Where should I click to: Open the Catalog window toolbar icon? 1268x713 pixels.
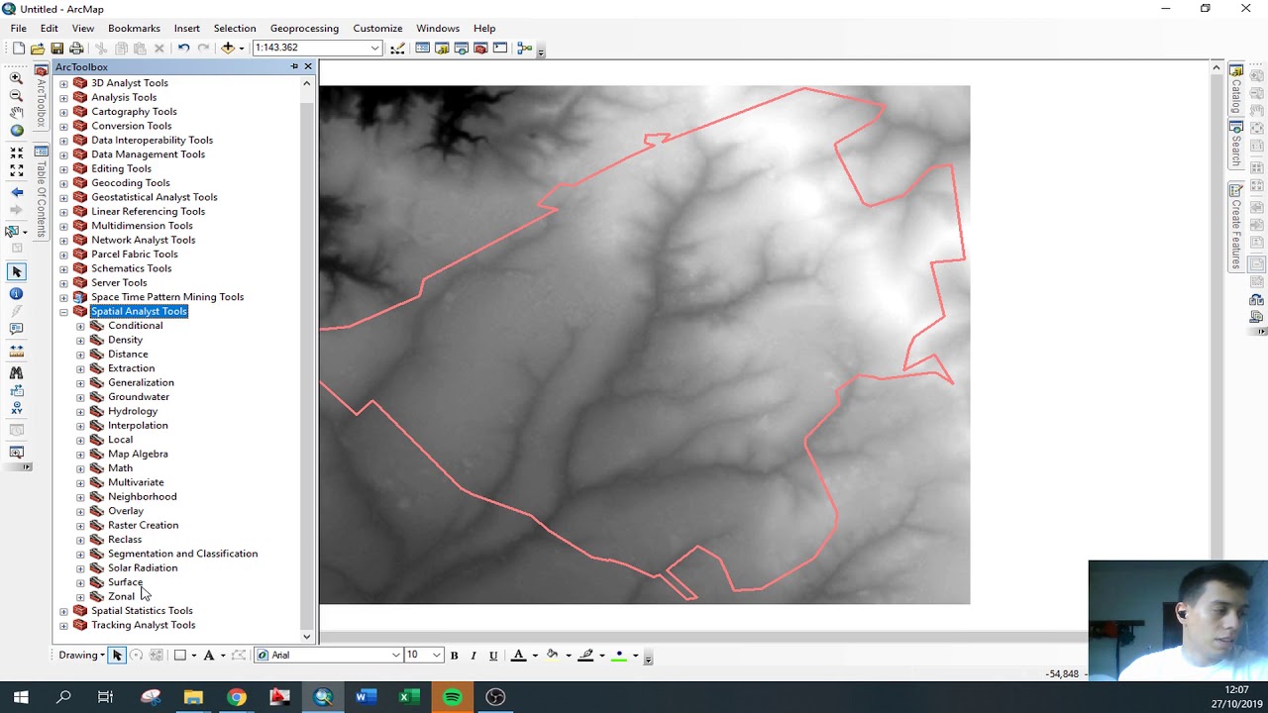click(442, 48)
